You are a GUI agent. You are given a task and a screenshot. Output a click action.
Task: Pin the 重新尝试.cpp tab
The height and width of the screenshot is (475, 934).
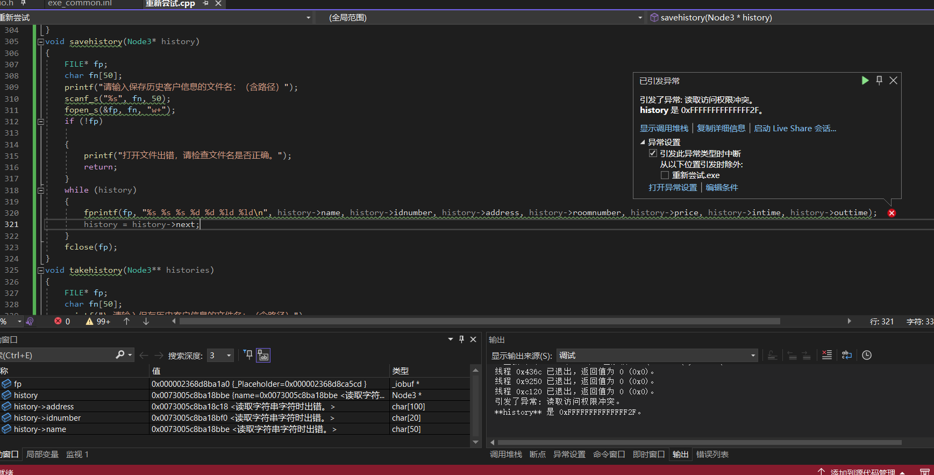[205, 3]
